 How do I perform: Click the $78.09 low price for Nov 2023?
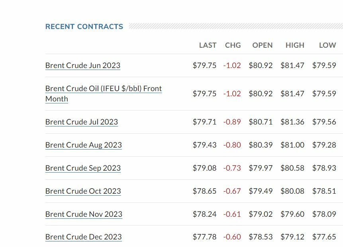324,214
